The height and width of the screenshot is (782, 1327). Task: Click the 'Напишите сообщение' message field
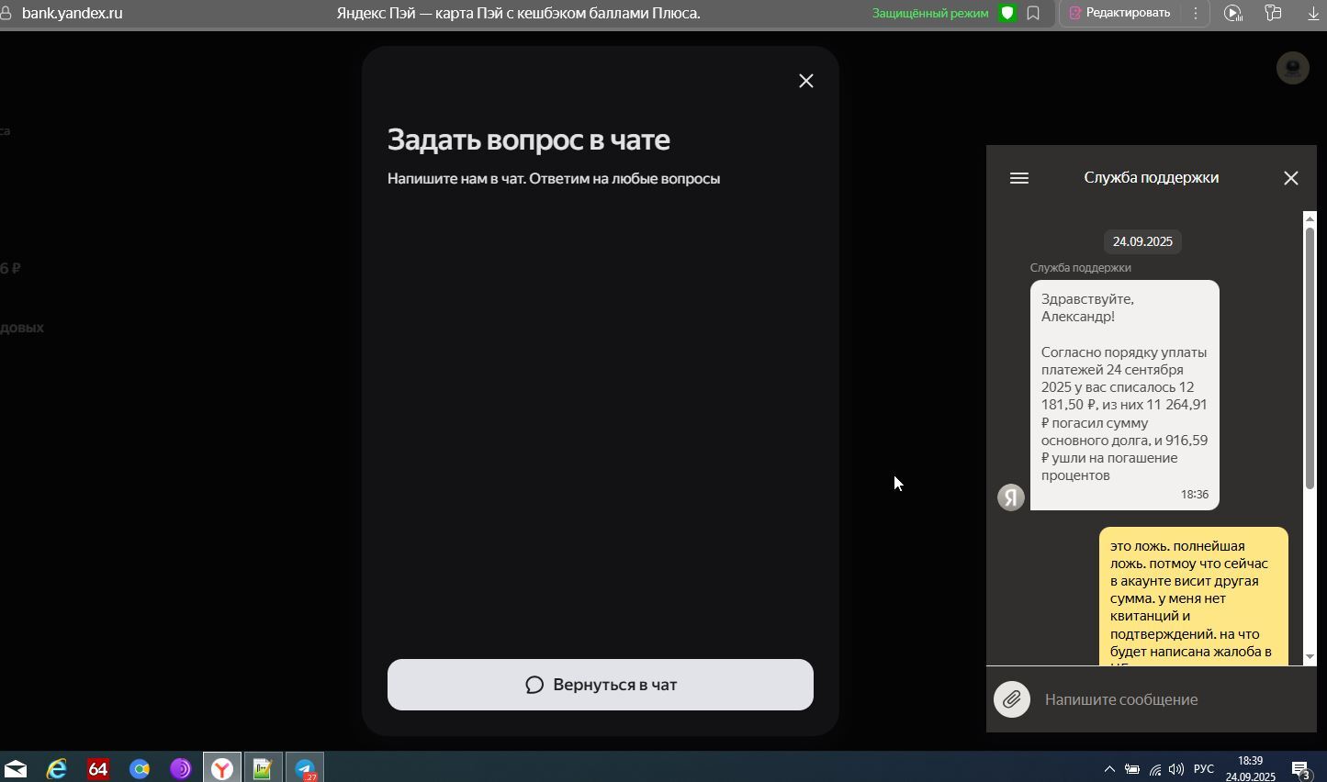tap(1166, 699)
